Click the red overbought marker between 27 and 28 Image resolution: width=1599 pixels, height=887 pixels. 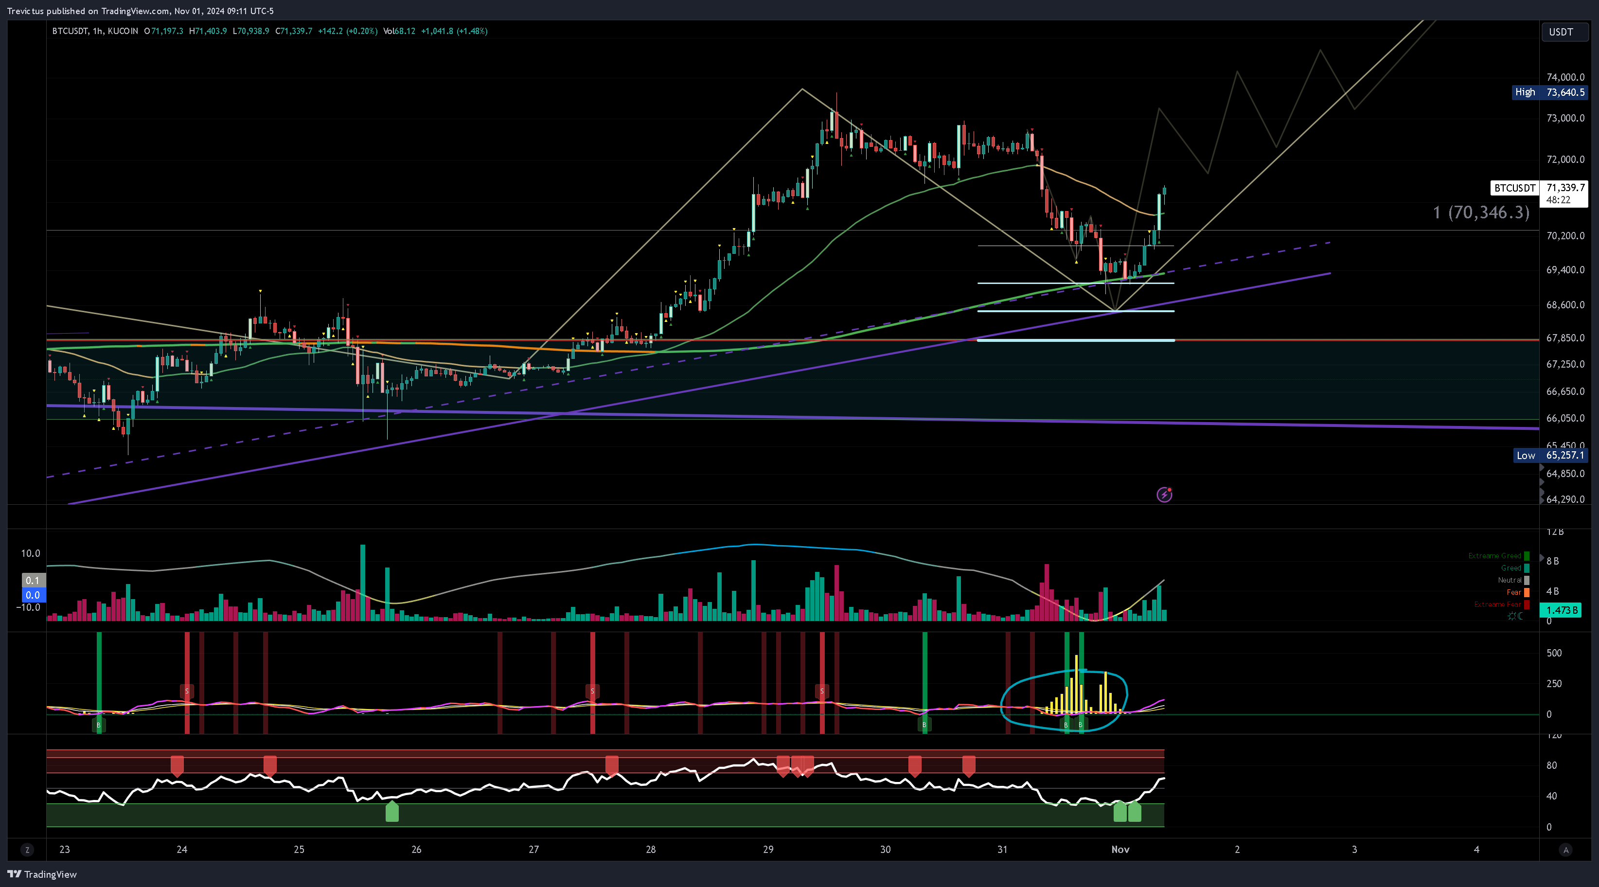(611, 766)
